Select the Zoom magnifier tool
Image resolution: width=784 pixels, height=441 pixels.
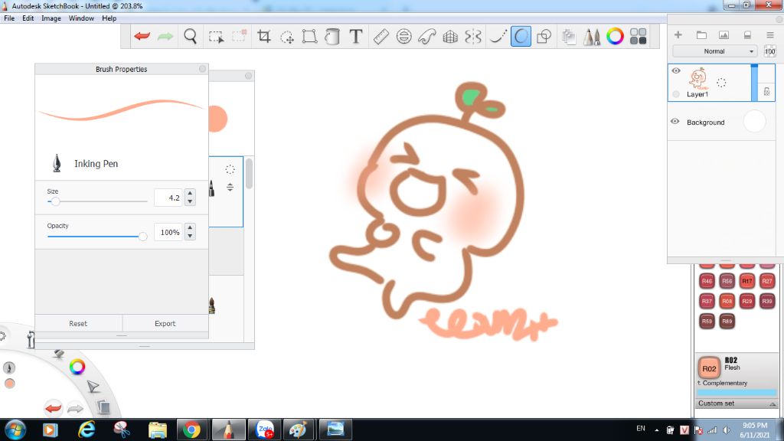point(190,36)
